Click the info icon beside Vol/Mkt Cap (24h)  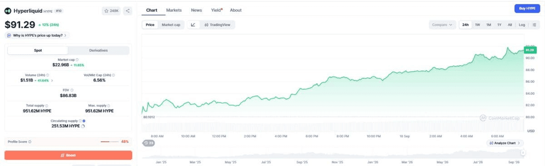(114, 75)
